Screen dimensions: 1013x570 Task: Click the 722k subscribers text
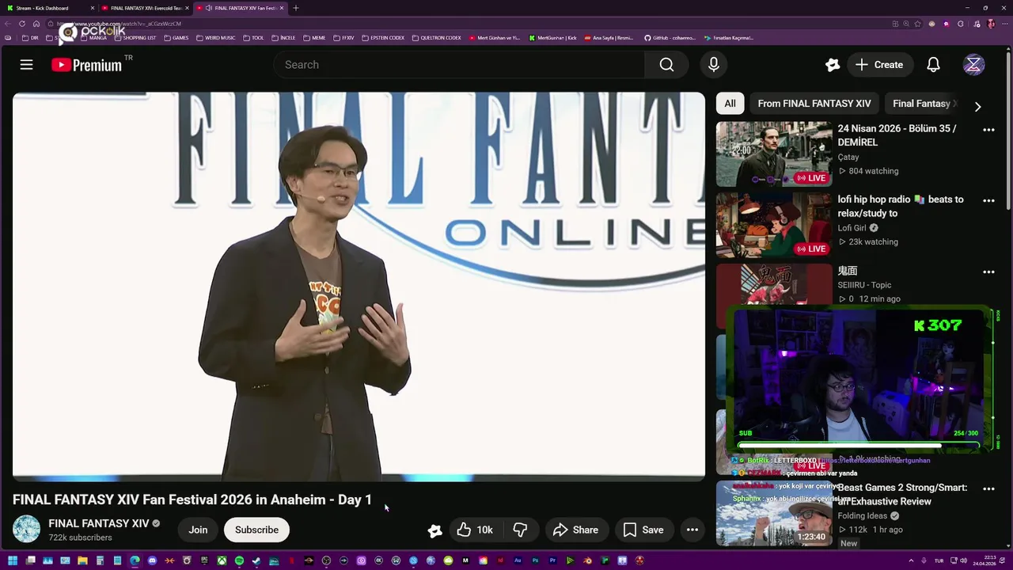[x=80, y=538]
